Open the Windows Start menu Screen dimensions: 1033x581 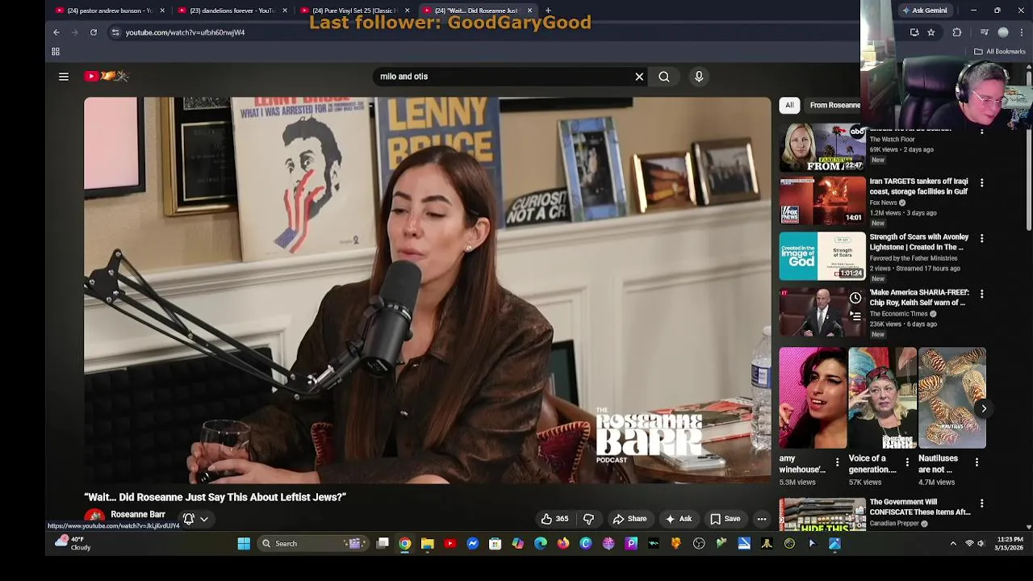point(244,543)
